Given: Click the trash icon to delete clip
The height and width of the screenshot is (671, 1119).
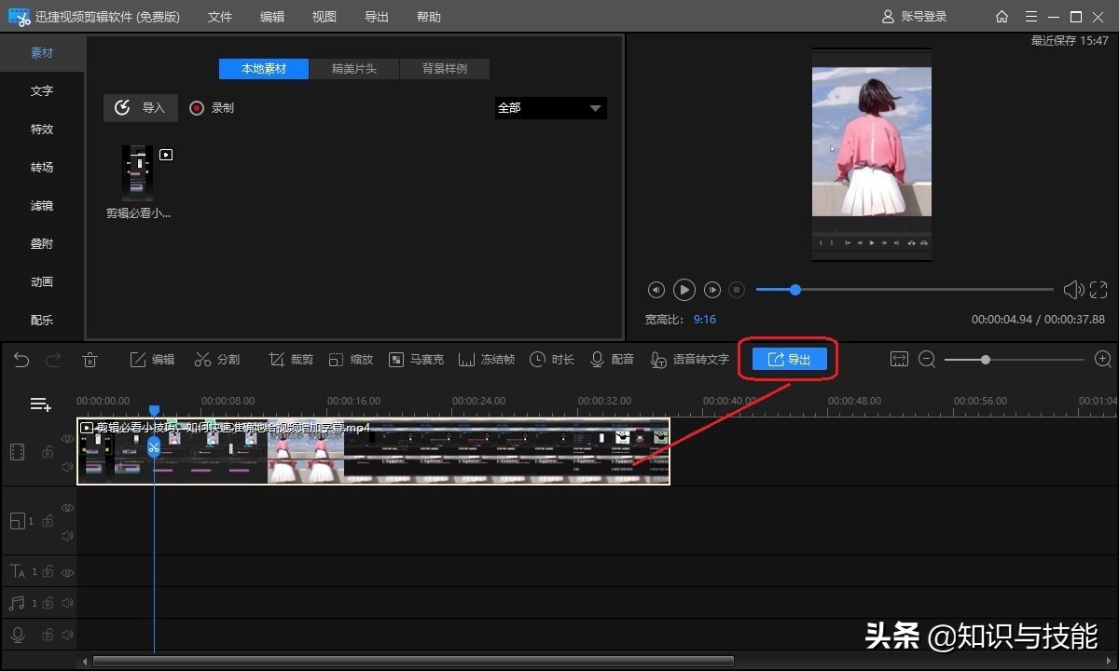Looking at the screenshot, I should tap(90, 359).
